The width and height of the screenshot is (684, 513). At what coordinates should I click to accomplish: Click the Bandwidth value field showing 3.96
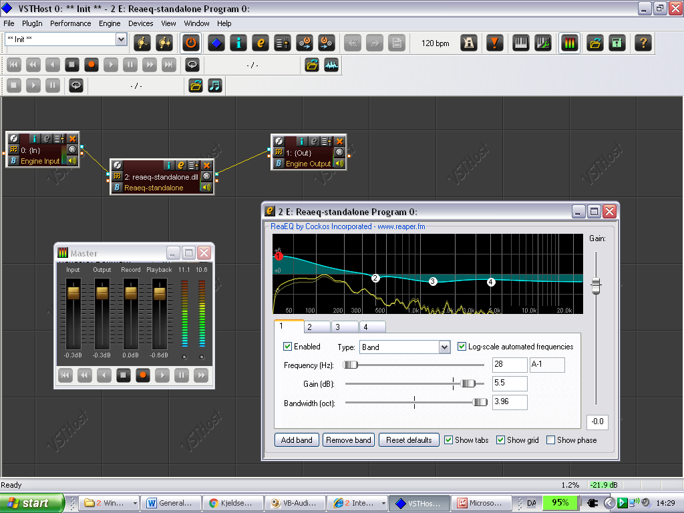point(510,402)
